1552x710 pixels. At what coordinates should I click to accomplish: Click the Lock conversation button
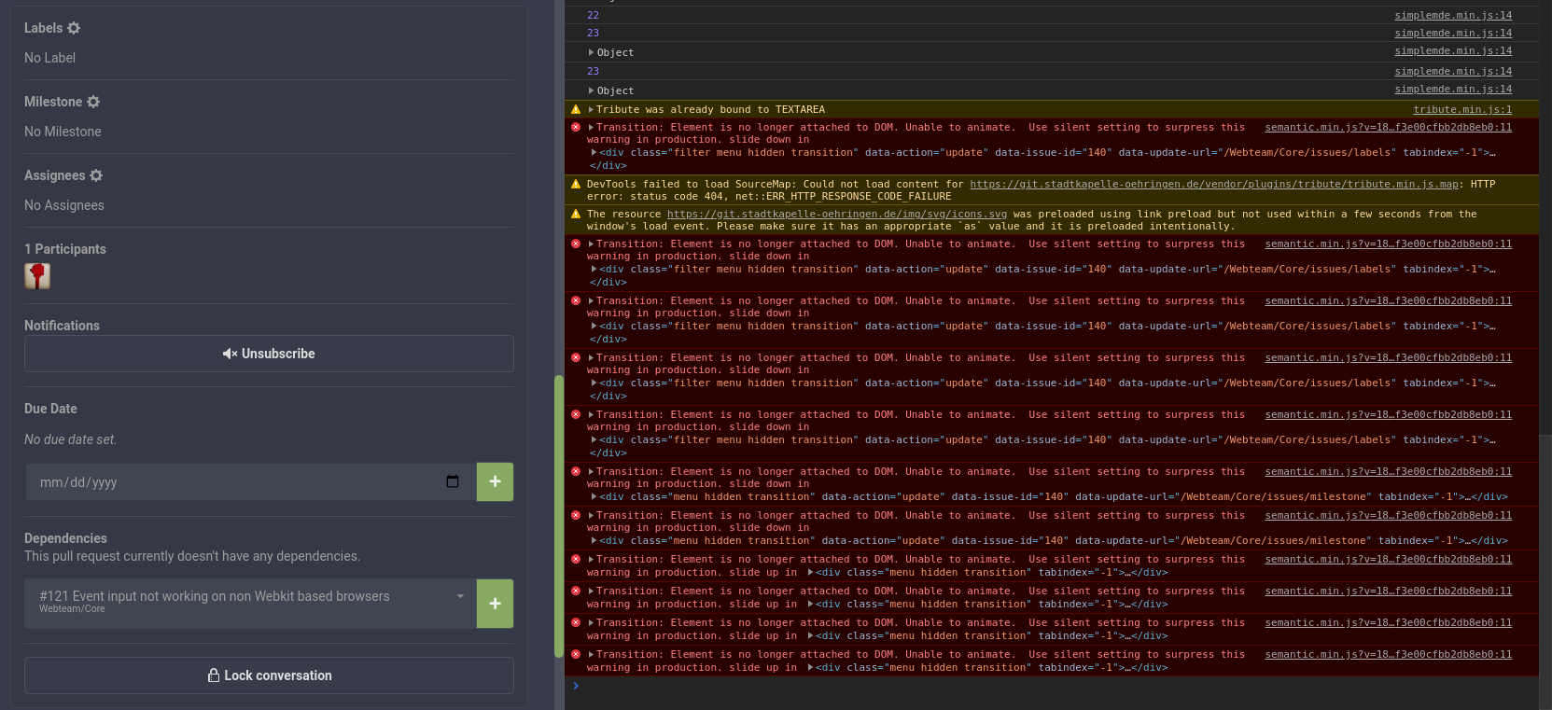coord(269,675)
